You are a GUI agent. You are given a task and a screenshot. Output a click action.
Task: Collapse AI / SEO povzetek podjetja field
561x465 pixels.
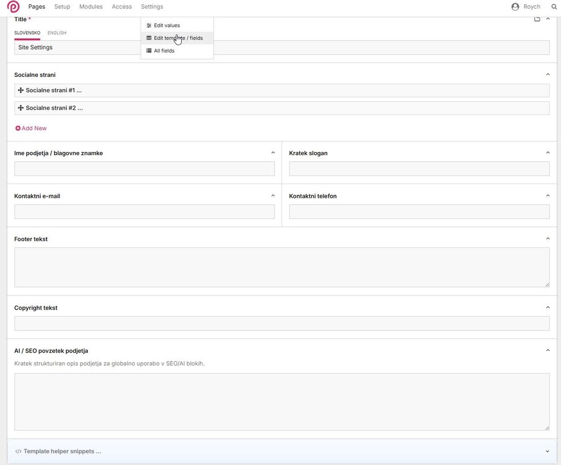[547, 350]
